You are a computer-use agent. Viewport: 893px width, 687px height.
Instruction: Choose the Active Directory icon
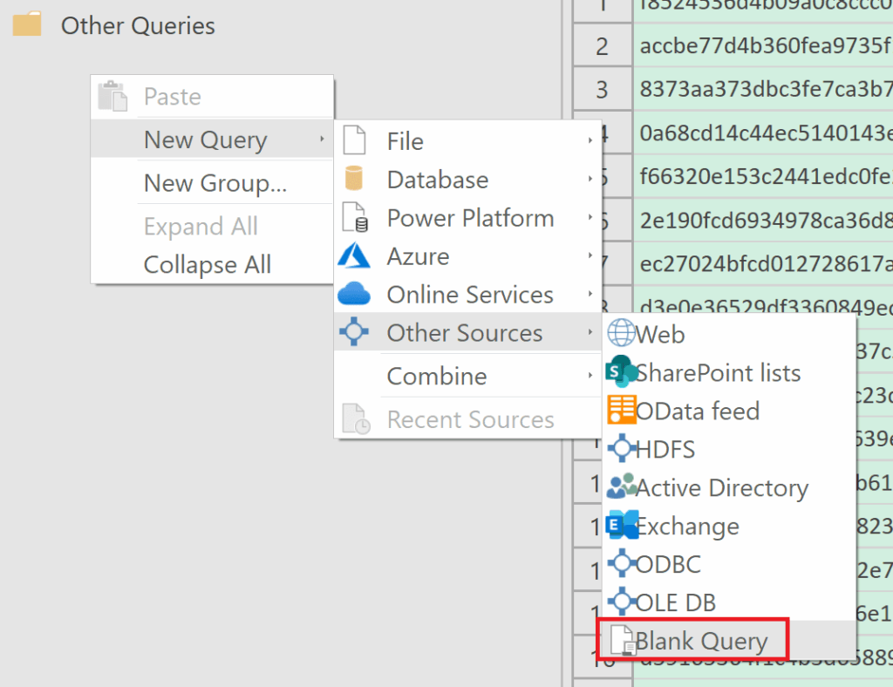pos(621,487)
